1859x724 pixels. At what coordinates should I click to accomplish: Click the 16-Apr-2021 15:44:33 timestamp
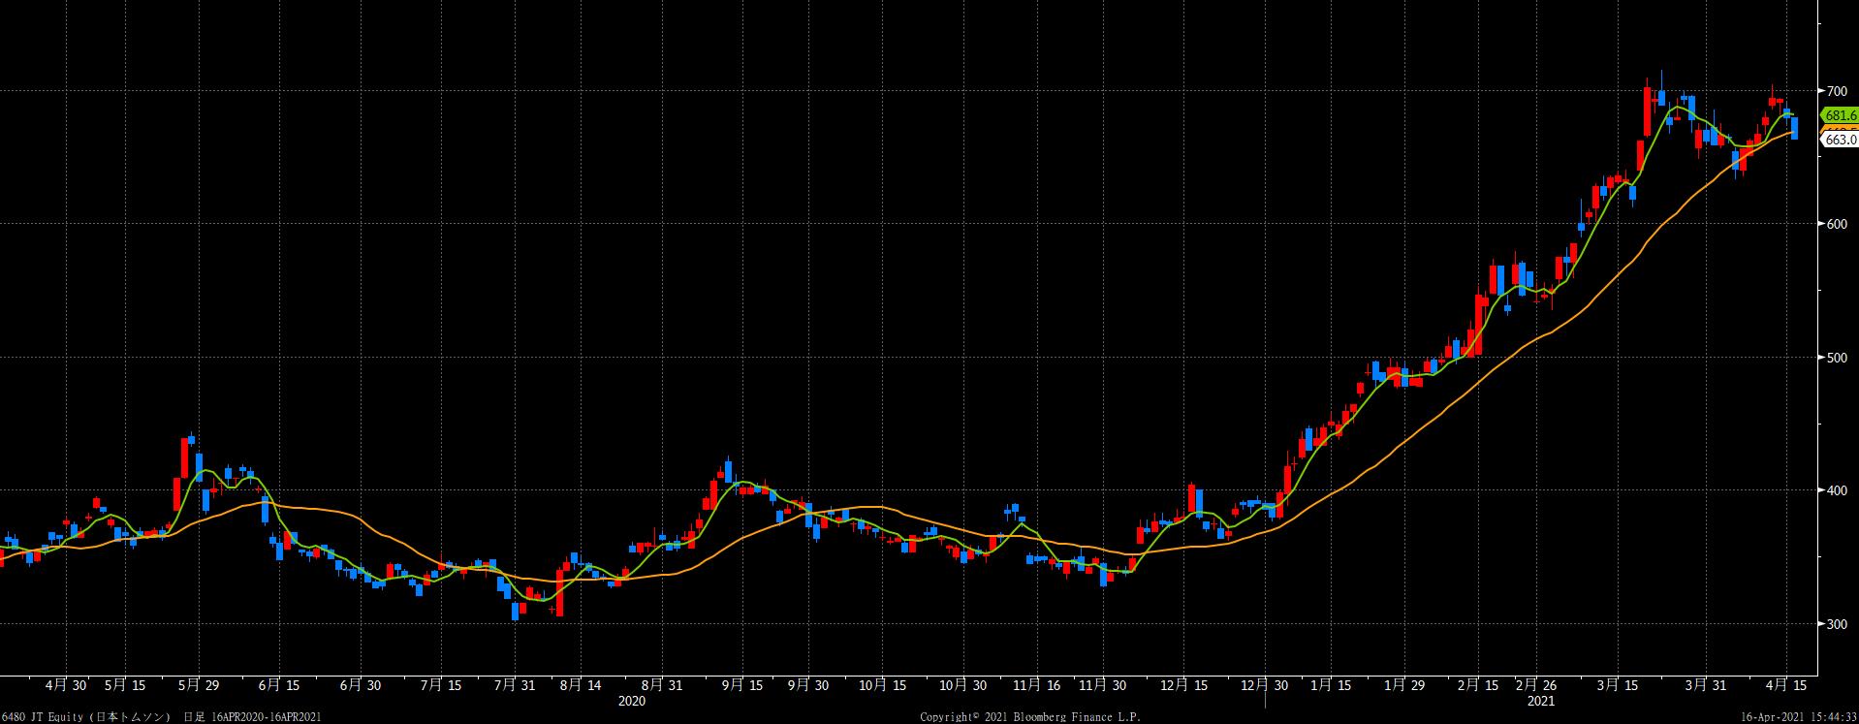tap(1797, 716)
